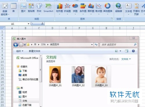Refresh the dialog folder location
Screen dimensions: 145x107
[x=96, y=44]
